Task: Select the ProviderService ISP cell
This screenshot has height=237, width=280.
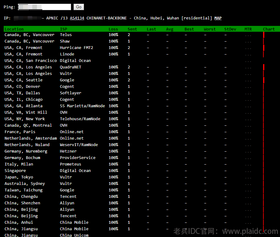Action: [x=78, y=157]
